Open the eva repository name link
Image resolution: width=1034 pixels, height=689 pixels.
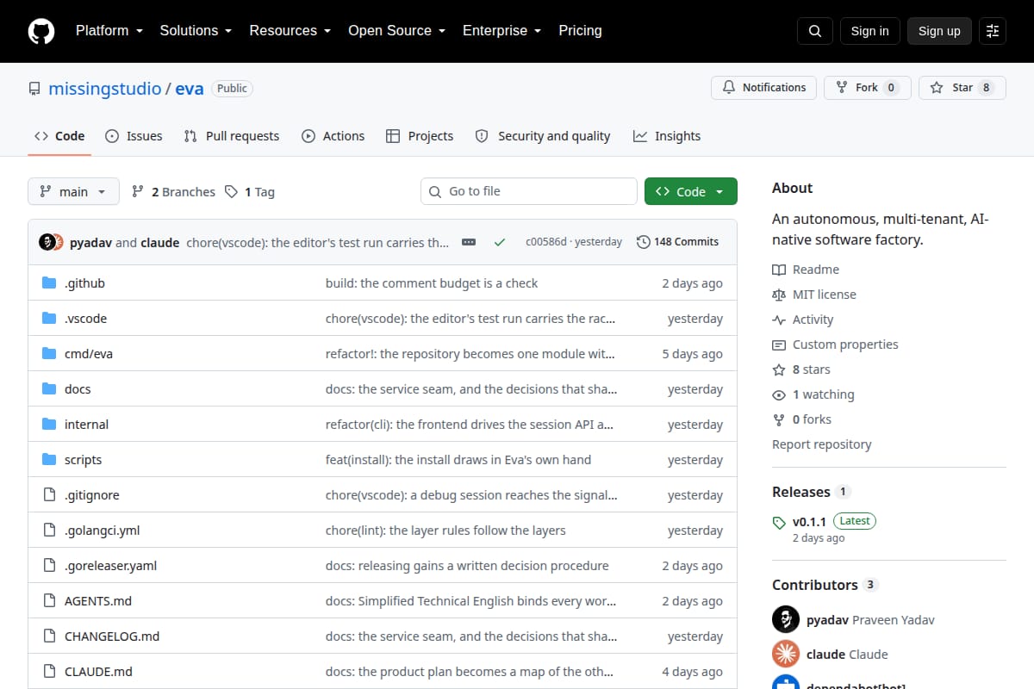[190, 89]
